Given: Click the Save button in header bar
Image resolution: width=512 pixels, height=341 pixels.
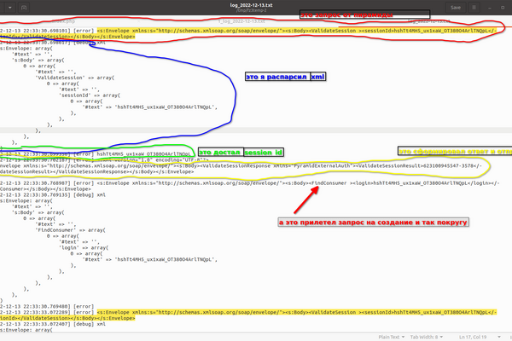Looking at the screenshot, I should pyautogui.click(x=455, y=6).
